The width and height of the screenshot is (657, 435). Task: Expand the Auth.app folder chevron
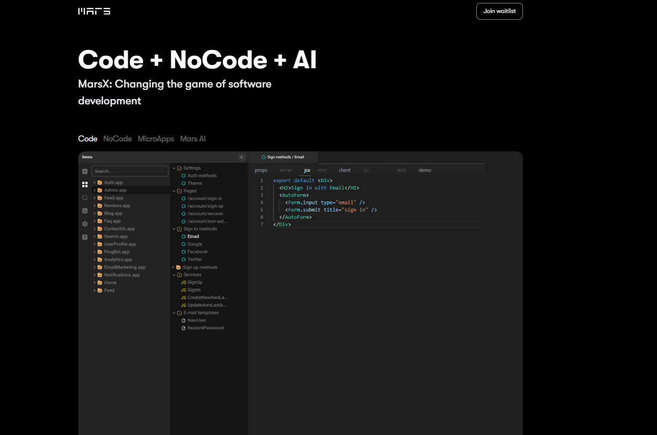[x=95, y=183]
